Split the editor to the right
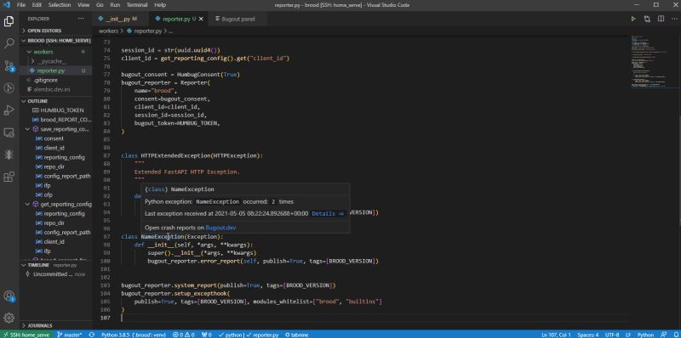Image resolution: width=681 pixels, height=338 pixels. click(661, 19)
